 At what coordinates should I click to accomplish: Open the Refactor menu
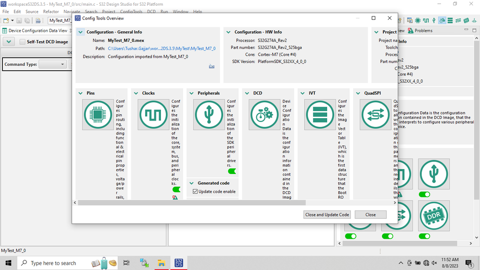coord(51,12)
